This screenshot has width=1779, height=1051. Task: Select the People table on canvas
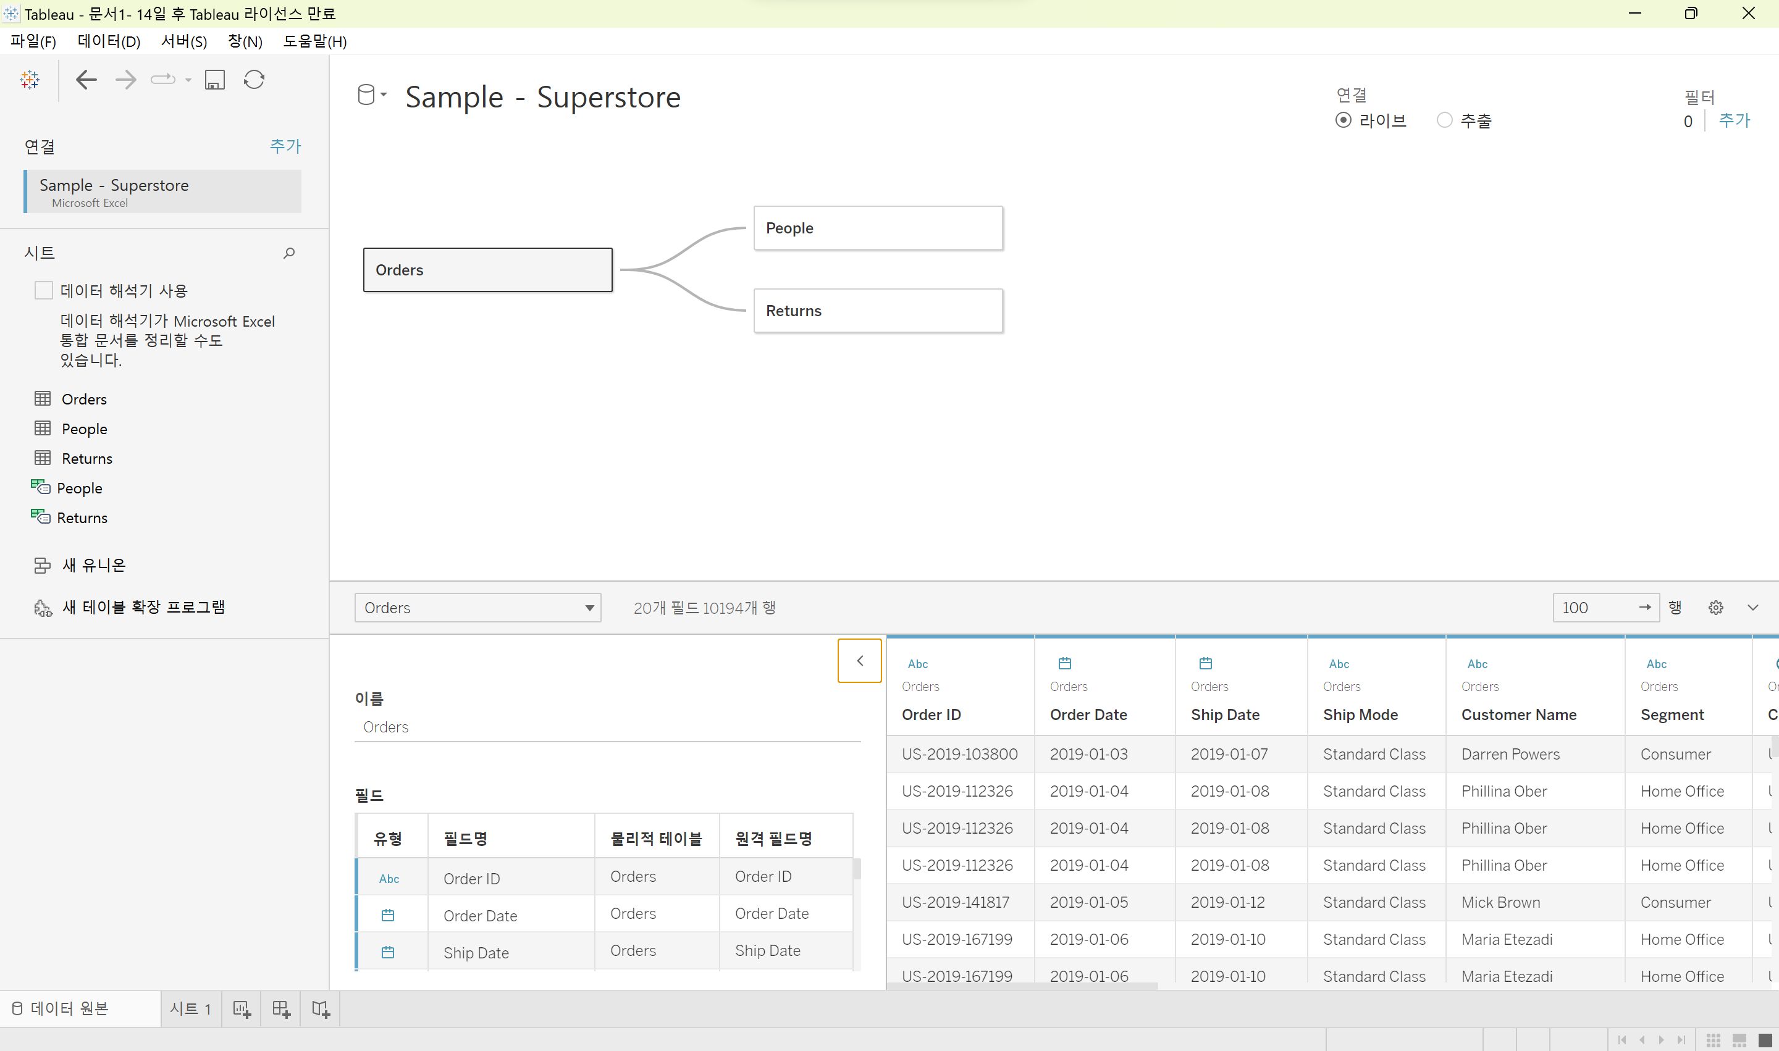click(x=878, y=228)
